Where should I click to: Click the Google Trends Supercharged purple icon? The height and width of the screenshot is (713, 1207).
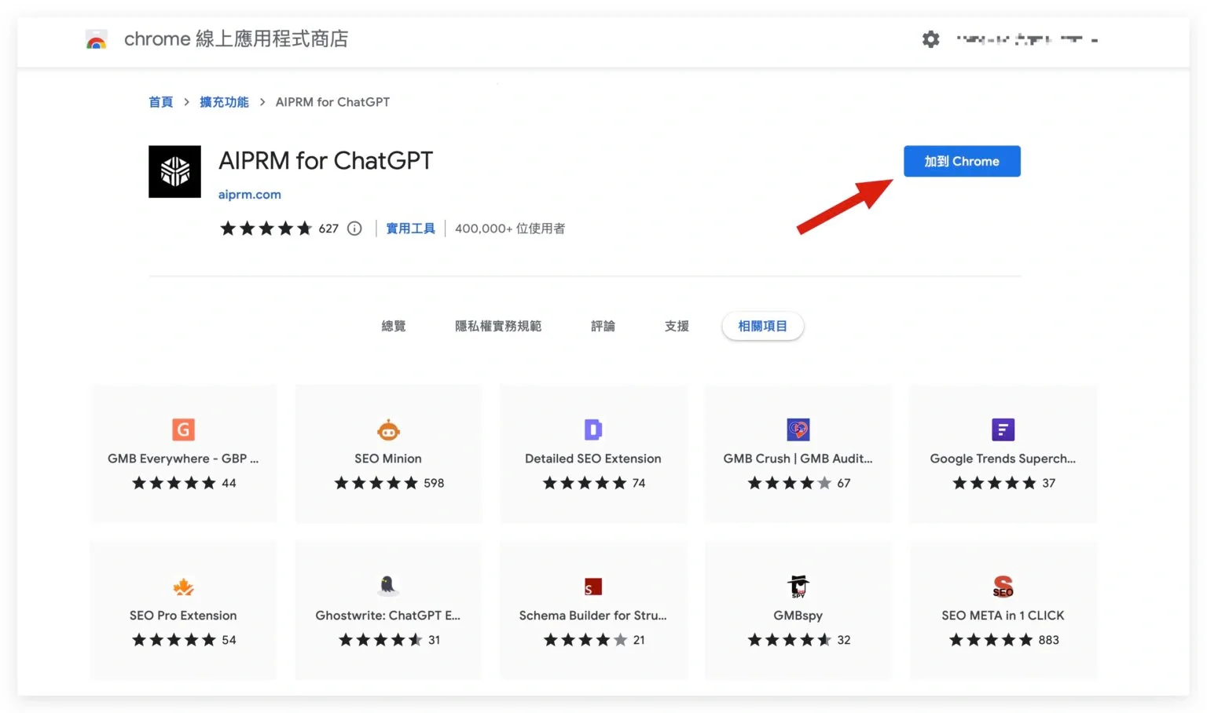tap(1003, 430)
